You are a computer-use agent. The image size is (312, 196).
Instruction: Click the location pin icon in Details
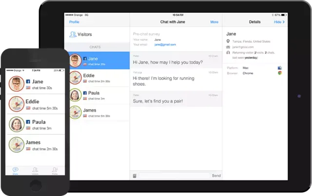coord(228,41)
